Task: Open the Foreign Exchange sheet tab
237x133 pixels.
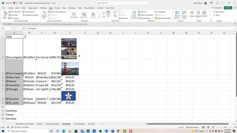Action: pyautogui.click(x=52, y=124)
